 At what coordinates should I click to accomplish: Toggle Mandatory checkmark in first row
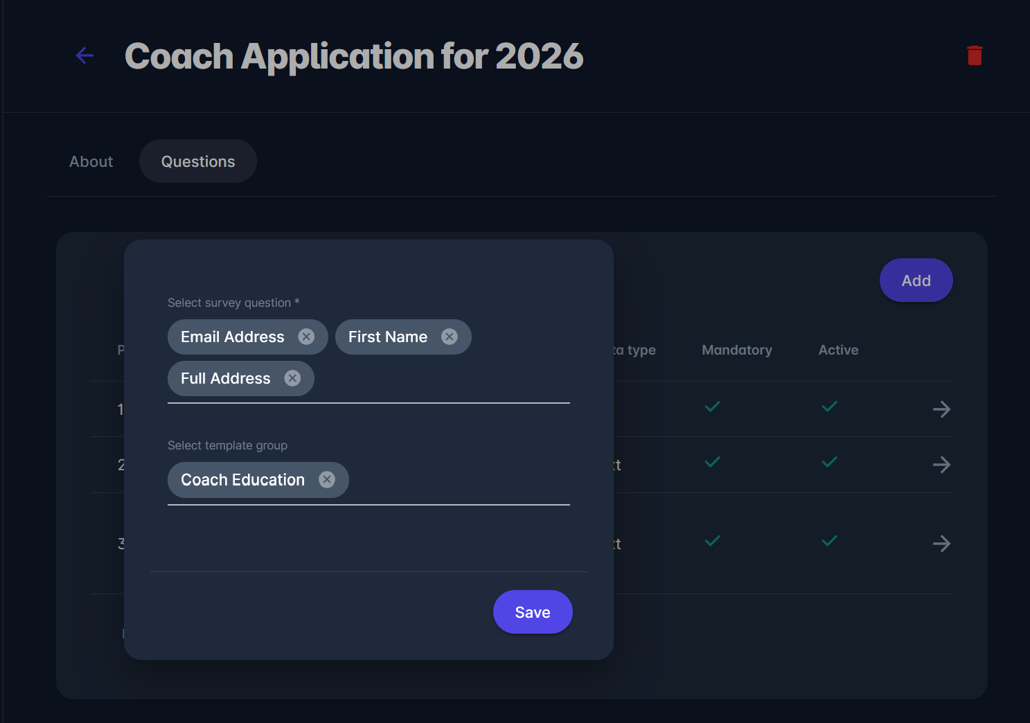click(x=712, y=407)
